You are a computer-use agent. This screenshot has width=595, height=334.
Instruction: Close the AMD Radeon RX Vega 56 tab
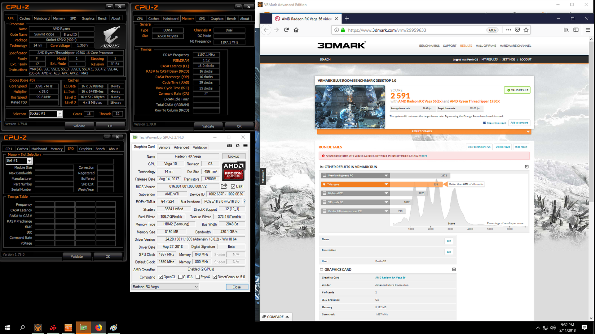336,19
